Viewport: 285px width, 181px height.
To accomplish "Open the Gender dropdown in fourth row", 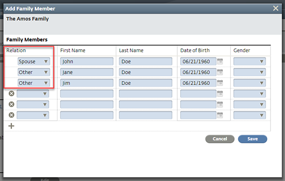I will (250, 94).
